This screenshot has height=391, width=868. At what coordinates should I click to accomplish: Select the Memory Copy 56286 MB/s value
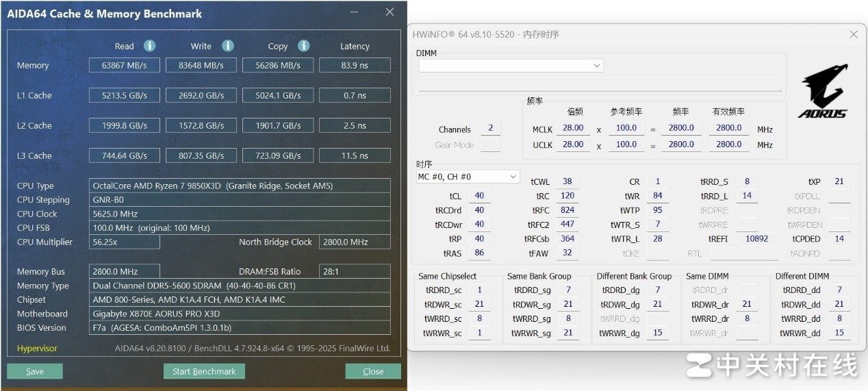coord(278,65)
